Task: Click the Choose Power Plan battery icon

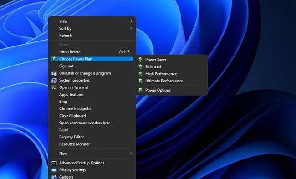Action: click(x=54, y=59)
